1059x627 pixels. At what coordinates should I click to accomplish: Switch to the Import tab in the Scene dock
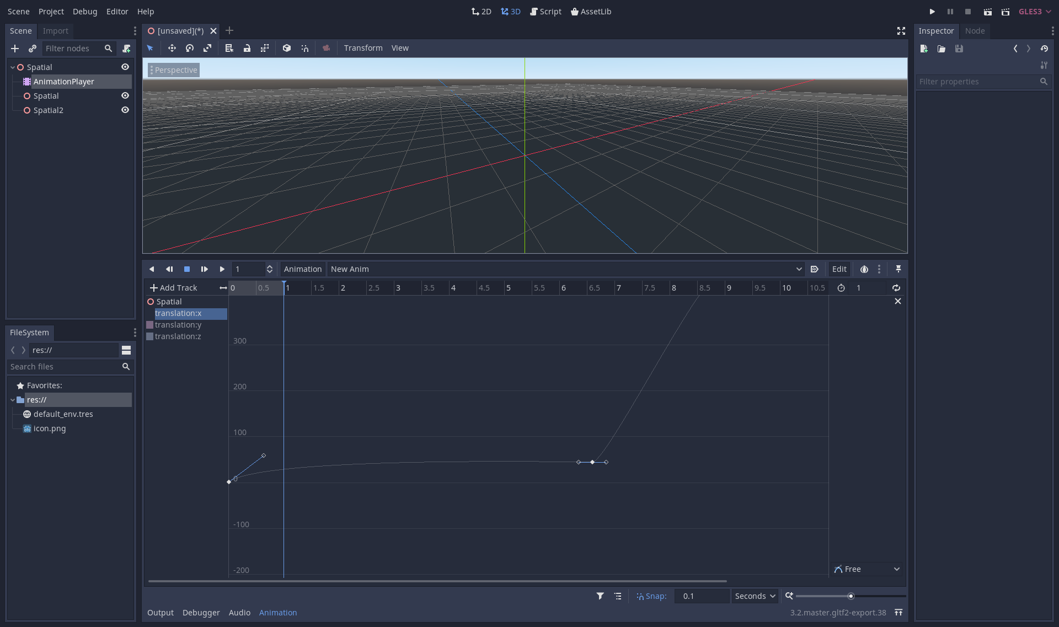pyautogui.click(x=55, y=31)
